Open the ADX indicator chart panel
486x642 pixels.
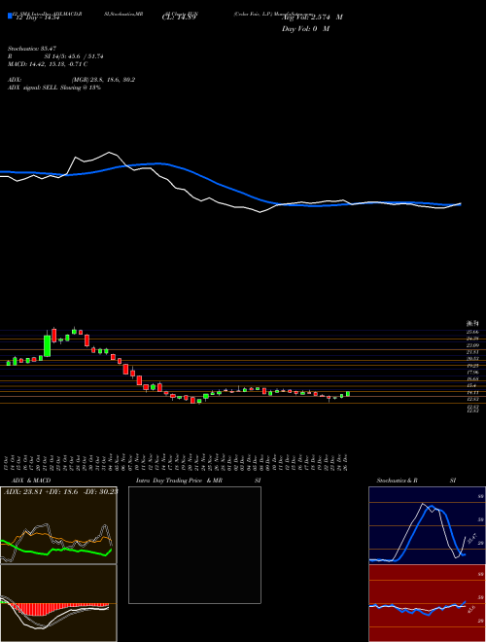(58, 525)
